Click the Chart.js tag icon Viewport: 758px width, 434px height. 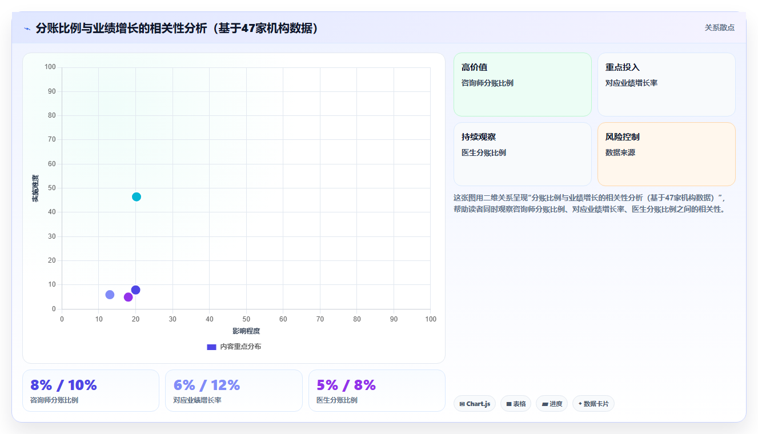[x=462, y=404]
